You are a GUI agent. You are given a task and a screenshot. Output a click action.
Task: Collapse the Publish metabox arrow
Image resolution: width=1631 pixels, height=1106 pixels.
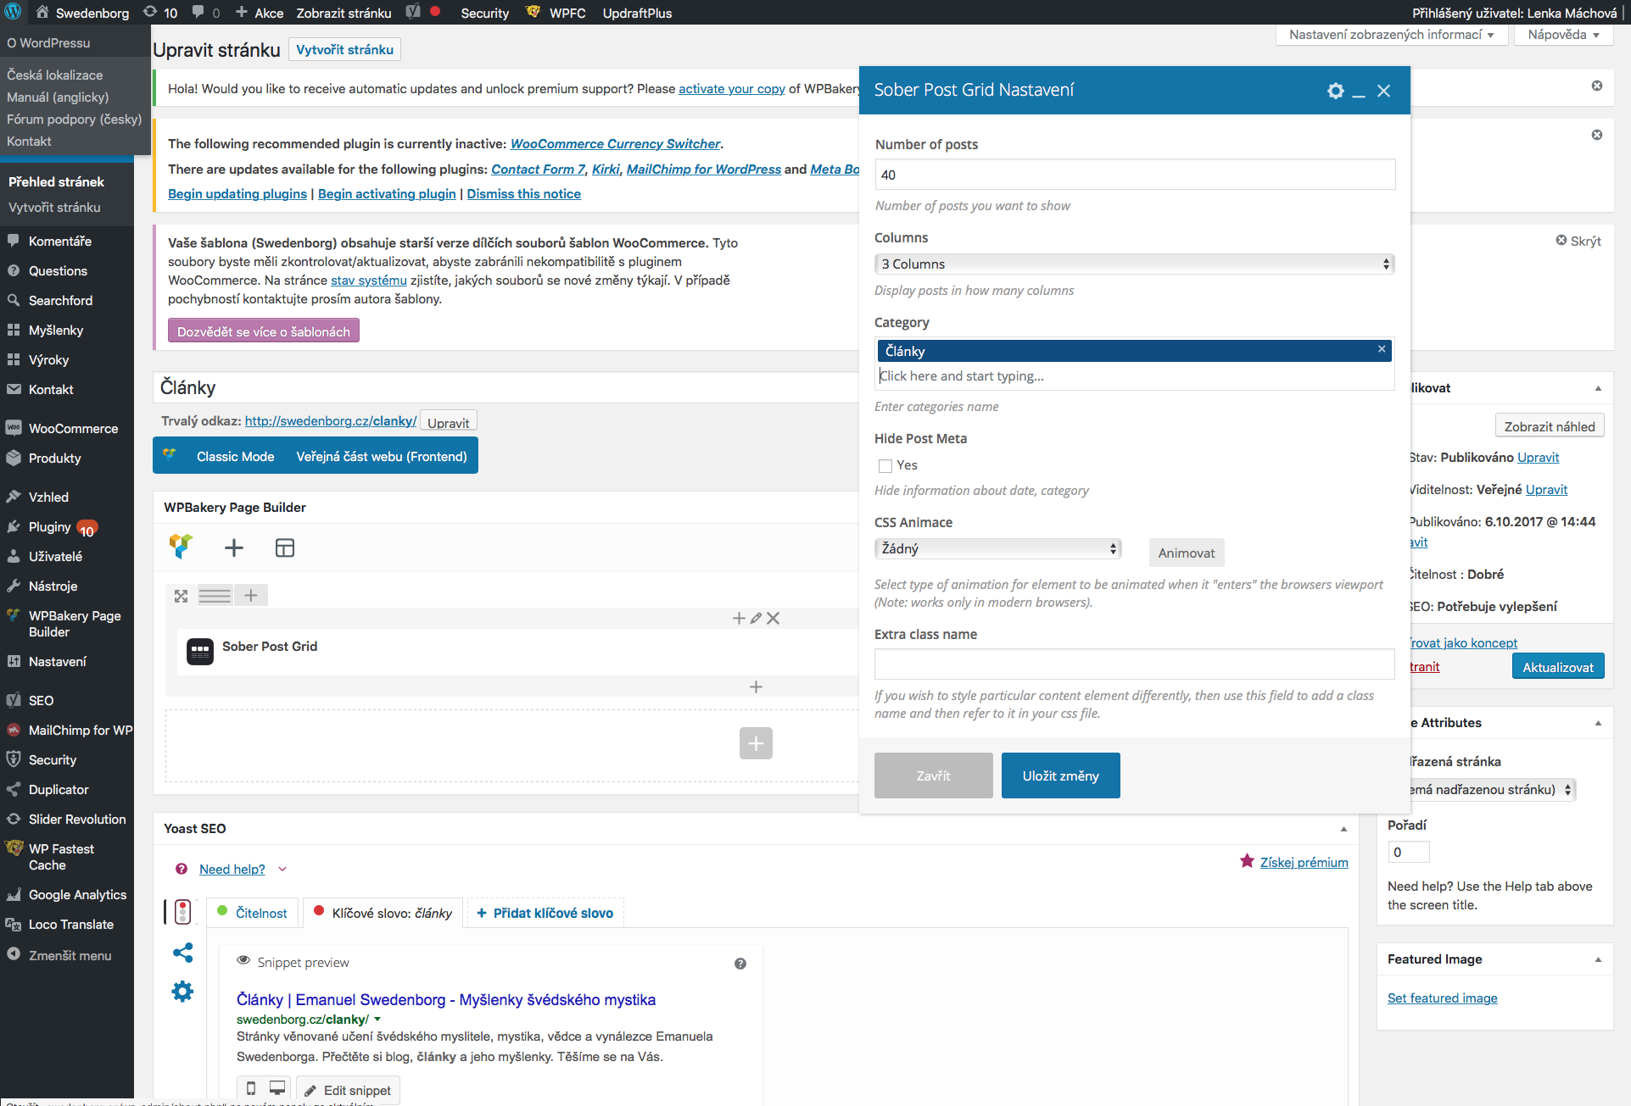[1598, 388]
